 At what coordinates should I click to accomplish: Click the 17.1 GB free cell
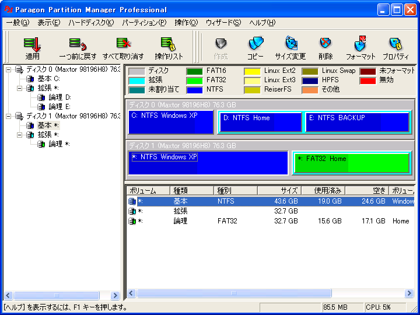[x=373, y=221]
